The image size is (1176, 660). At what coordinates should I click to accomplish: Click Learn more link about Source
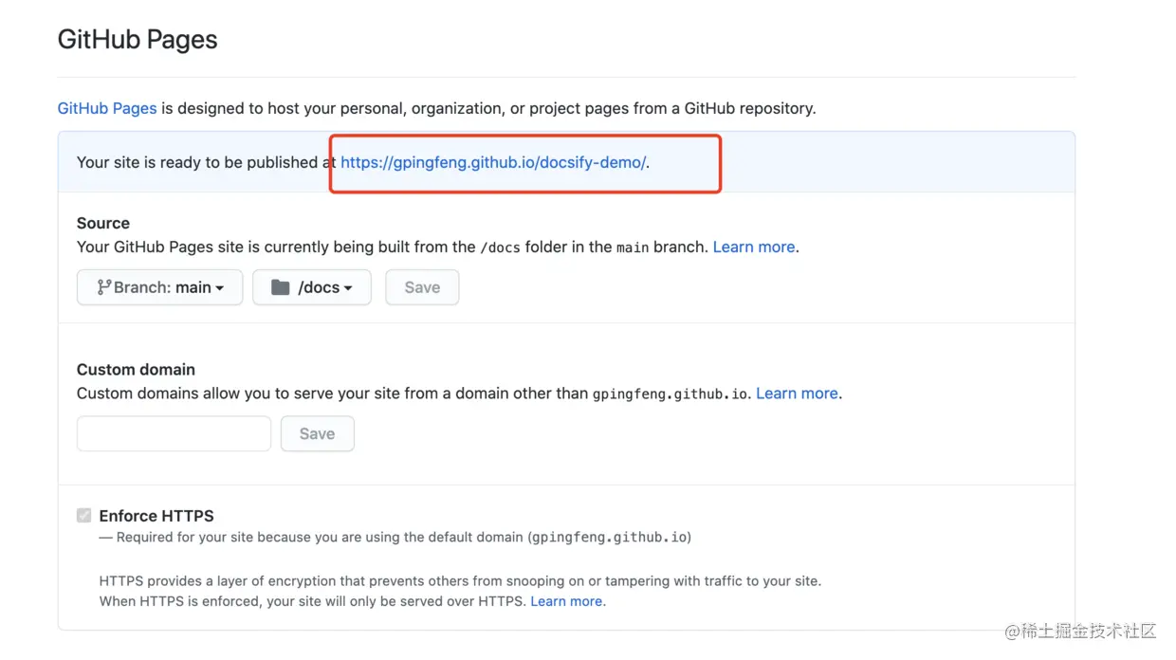click(x=754, y=247)
